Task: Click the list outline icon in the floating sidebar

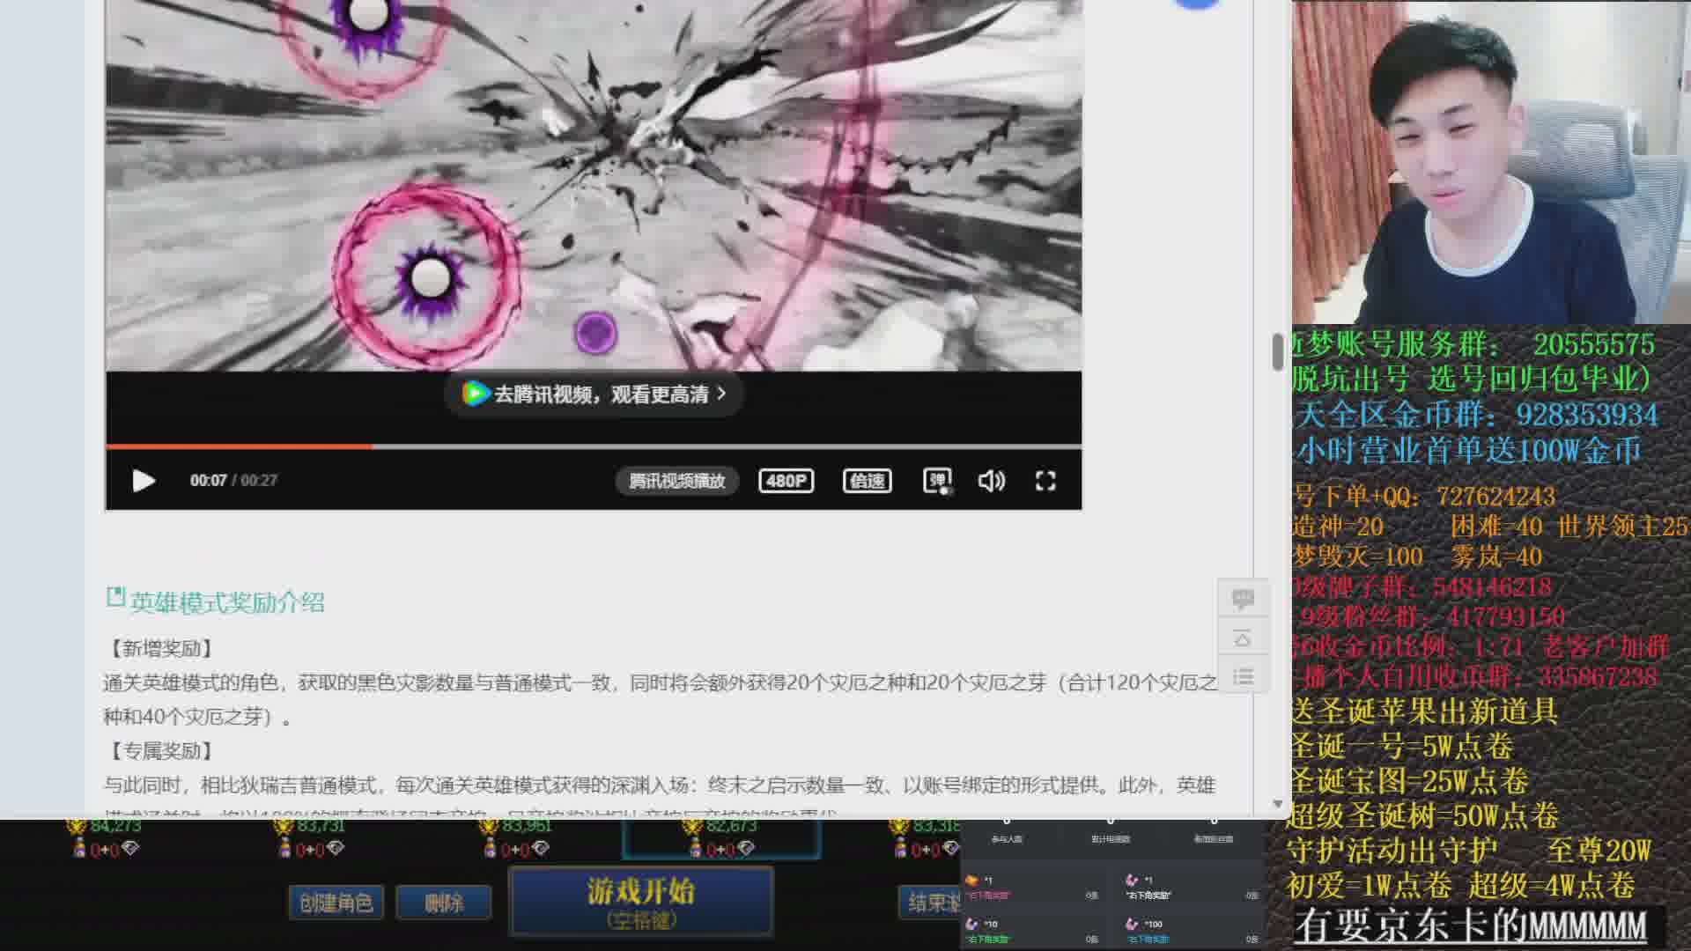Action: click(1243, 676)
